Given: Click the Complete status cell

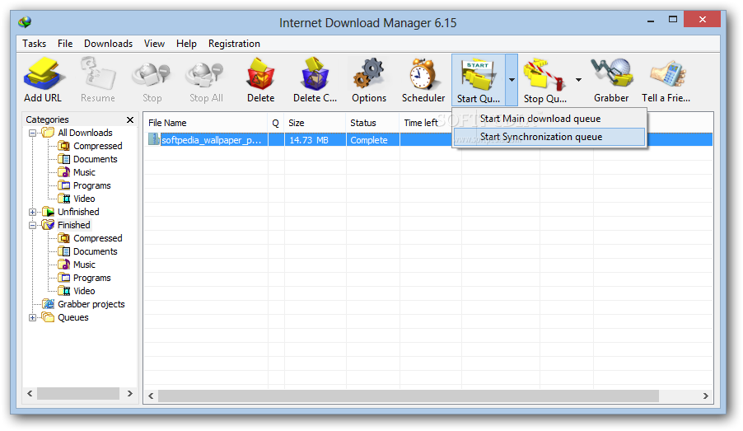Looking at the screenshot, I should tap(373, 140).
